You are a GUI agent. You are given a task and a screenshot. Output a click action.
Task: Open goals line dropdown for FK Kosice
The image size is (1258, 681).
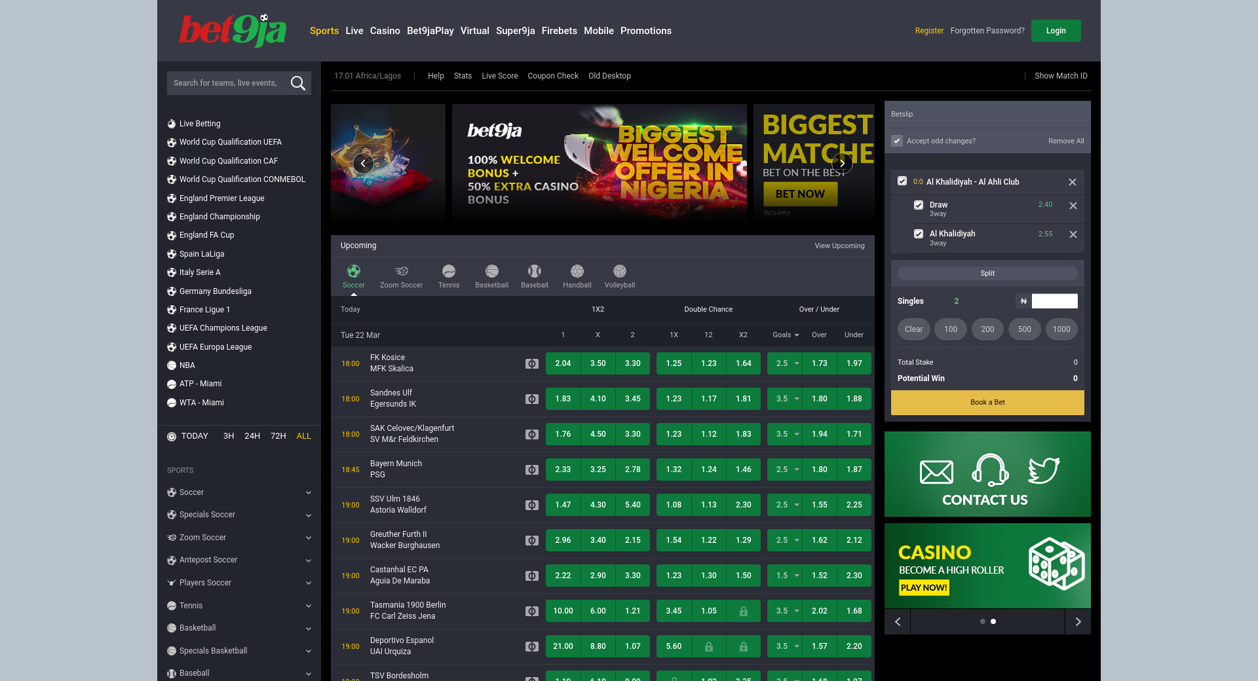point(785,363)
